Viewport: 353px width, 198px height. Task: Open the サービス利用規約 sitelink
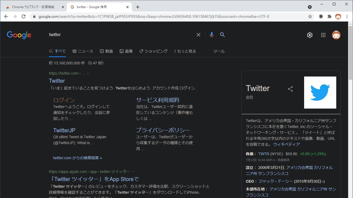click(x=158, y=100)
